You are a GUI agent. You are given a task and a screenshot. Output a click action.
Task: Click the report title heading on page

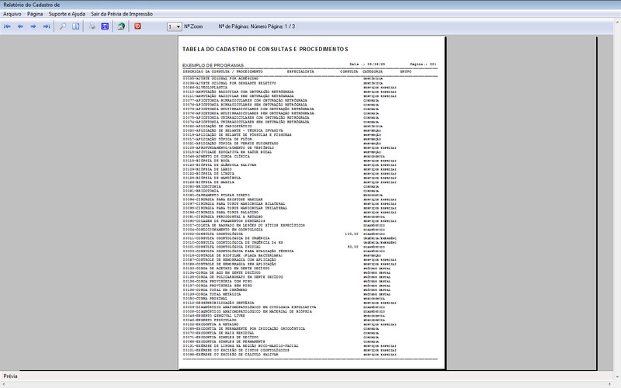pyautogui.click(x=265, y=50)
